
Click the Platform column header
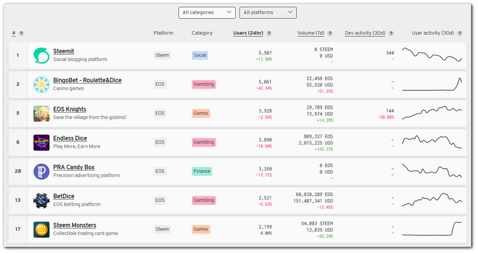pos(163,33)
